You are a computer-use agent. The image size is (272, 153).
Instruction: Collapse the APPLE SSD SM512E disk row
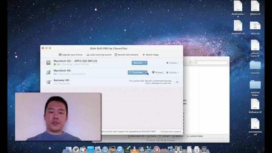coord(43,63)
